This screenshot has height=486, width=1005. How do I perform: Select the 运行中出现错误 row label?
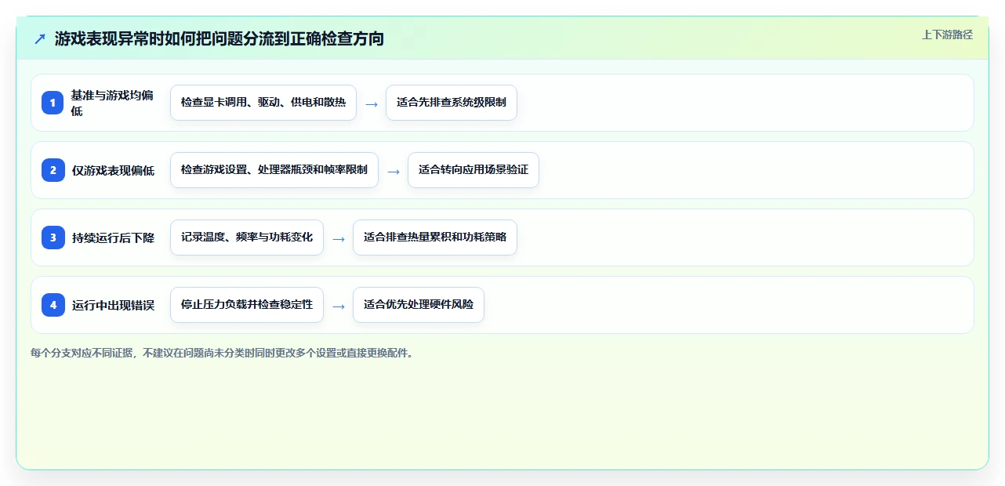(113, 305)
